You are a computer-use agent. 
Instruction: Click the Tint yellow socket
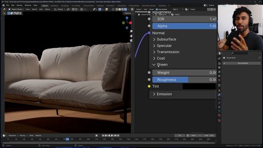[149, 86]
